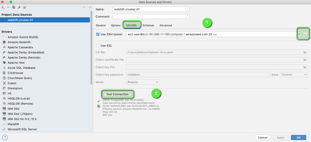Image resolution: width=311 pixels, height=142 pixels.
Task: Select redshift-cluster-01 in Project Data Sources
Action: (x=45, y=20)
